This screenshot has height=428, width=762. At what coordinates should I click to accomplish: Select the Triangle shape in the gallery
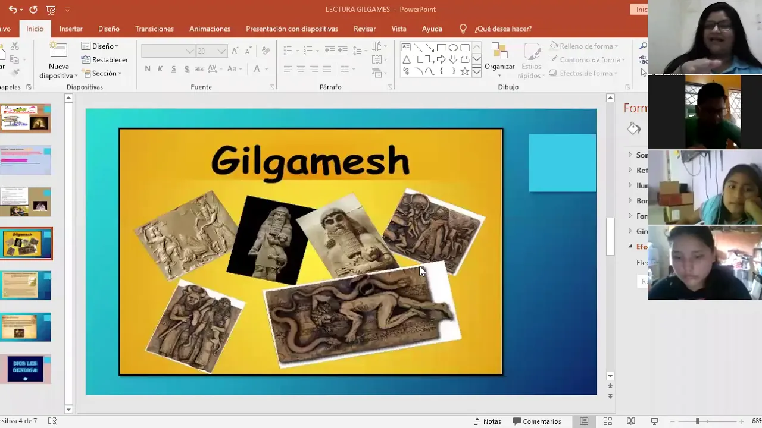(x=406, y=59)
